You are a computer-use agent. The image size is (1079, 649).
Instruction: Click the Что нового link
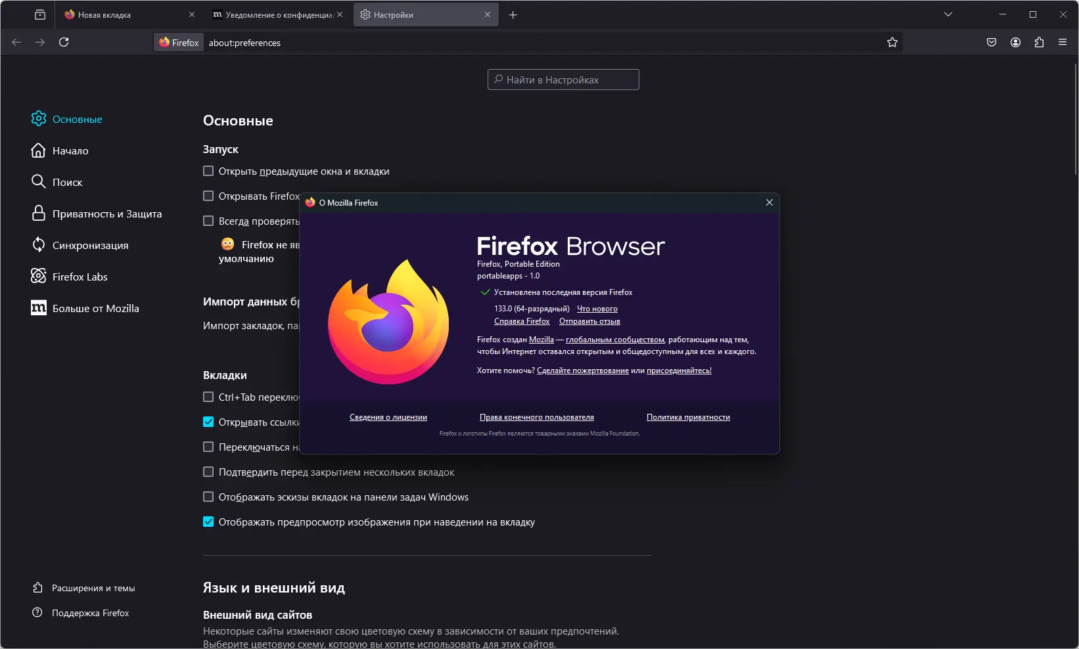click(597, 309)
